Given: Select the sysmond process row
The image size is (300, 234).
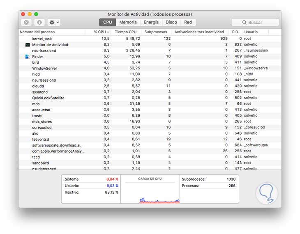Looking at the screenshot, I should click(x=150, y=92).
